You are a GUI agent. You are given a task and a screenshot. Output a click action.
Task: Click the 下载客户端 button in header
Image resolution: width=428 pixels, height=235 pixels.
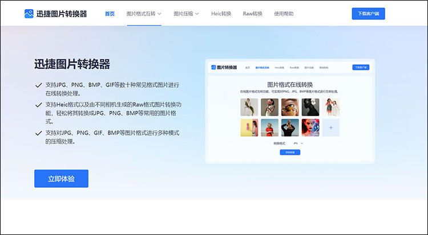(x=368, y=14)
